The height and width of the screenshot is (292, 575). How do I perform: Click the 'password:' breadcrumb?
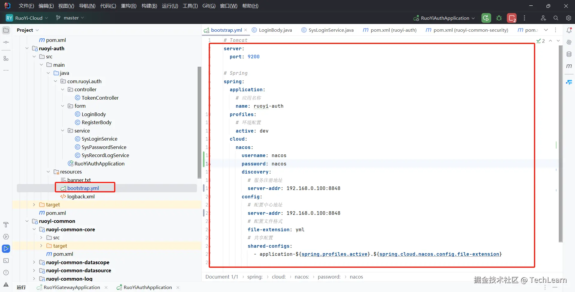click(x=329, y=277)
